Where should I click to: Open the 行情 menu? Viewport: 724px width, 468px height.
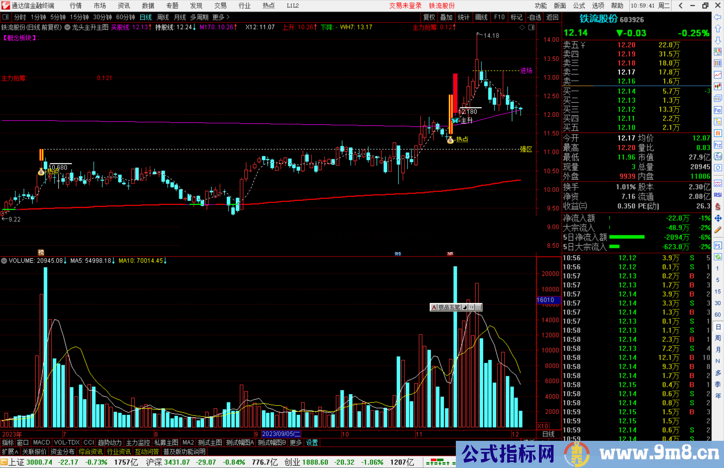tap(76, 6)
